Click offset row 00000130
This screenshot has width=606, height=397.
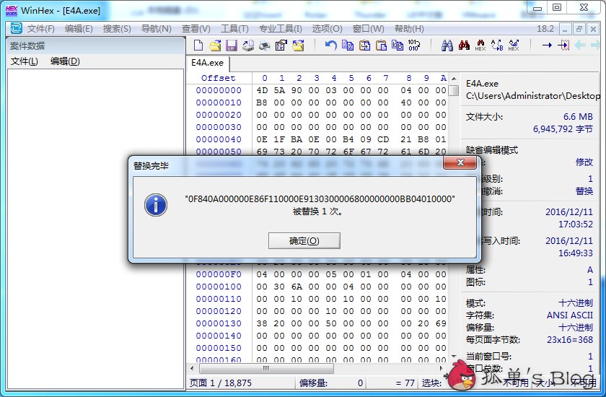point(219,323)
